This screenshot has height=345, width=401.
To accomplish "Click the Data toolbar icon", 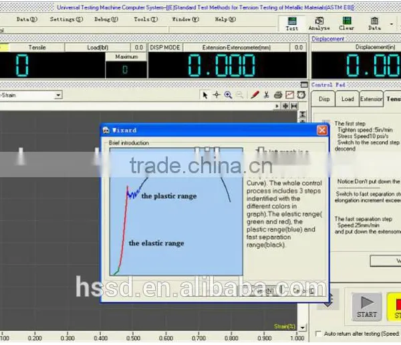I will click(x=374, y=24).
